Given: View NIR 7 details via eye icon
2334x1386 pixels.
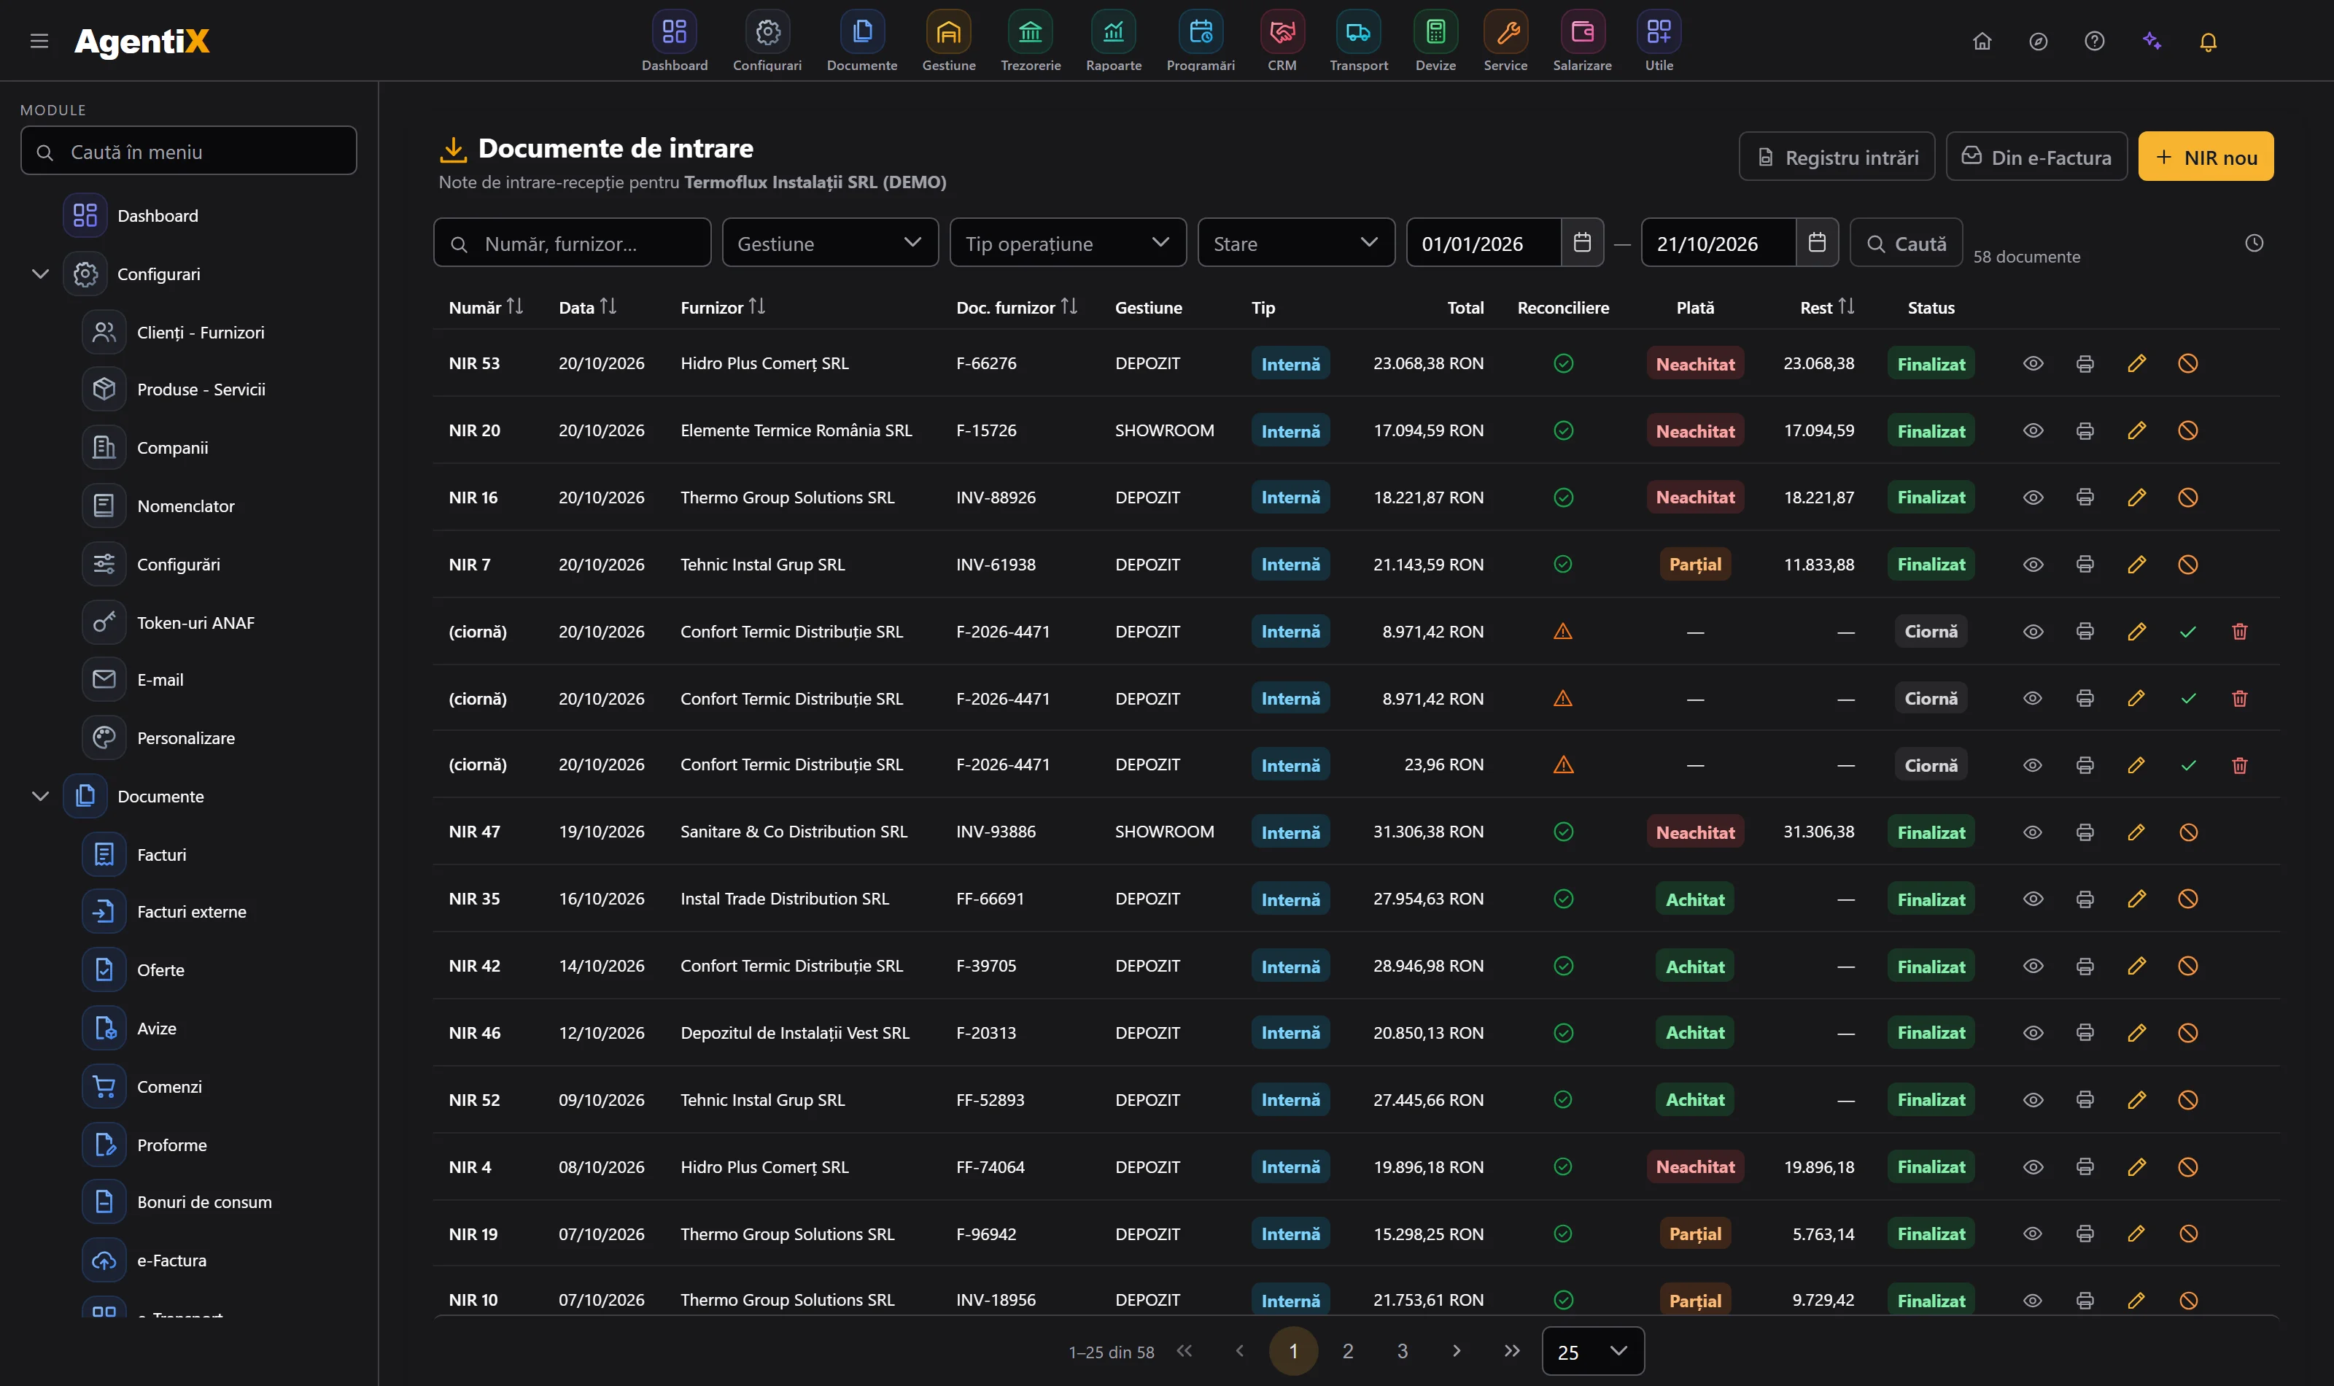Looking at the screenshot, I should 2033,564.
